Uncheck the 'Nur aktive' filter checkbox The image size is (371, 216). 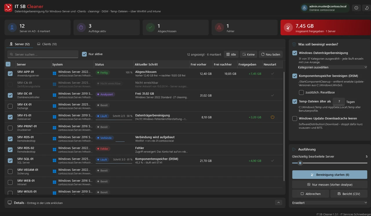(x=84, y=54)
